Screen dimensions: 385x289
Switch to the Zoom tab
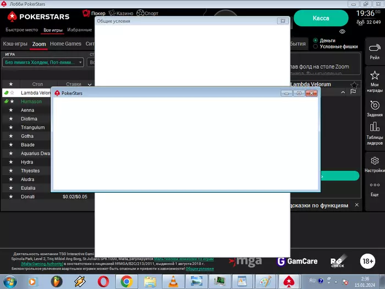pos(39,44)
